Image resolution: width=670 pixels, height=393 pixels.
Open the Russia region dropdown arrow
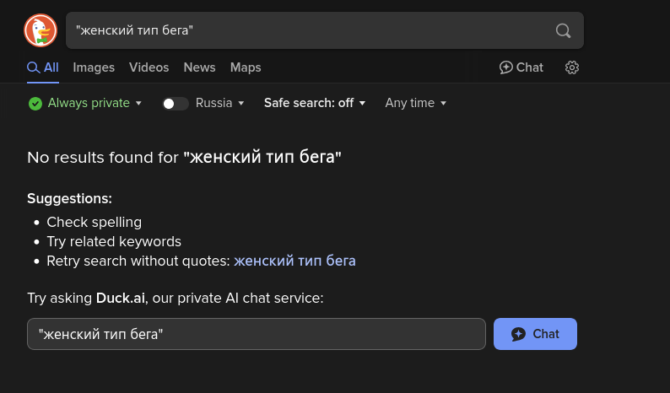[241, 104]
